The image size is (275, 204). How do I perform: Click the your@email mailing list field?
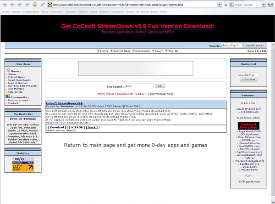pyautogui.click(x=248, y=75)
